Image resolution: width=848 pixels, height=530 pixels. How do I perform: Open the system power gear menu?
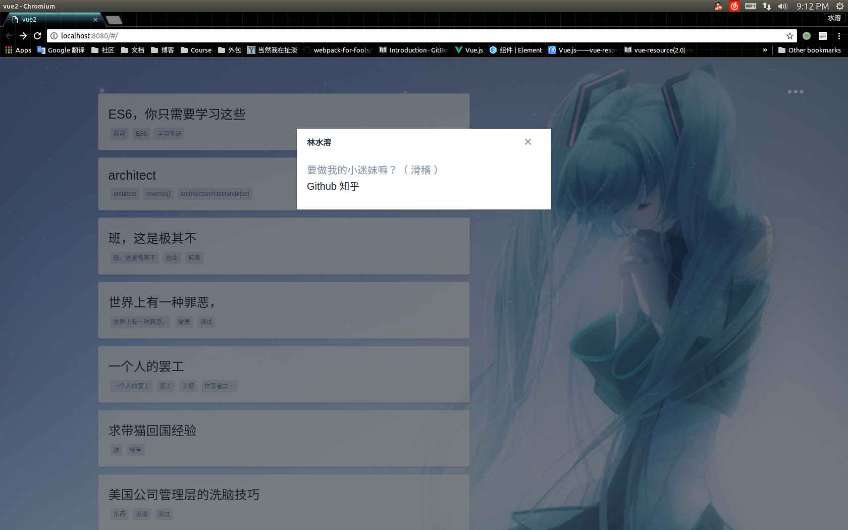[x=839, y=6]
